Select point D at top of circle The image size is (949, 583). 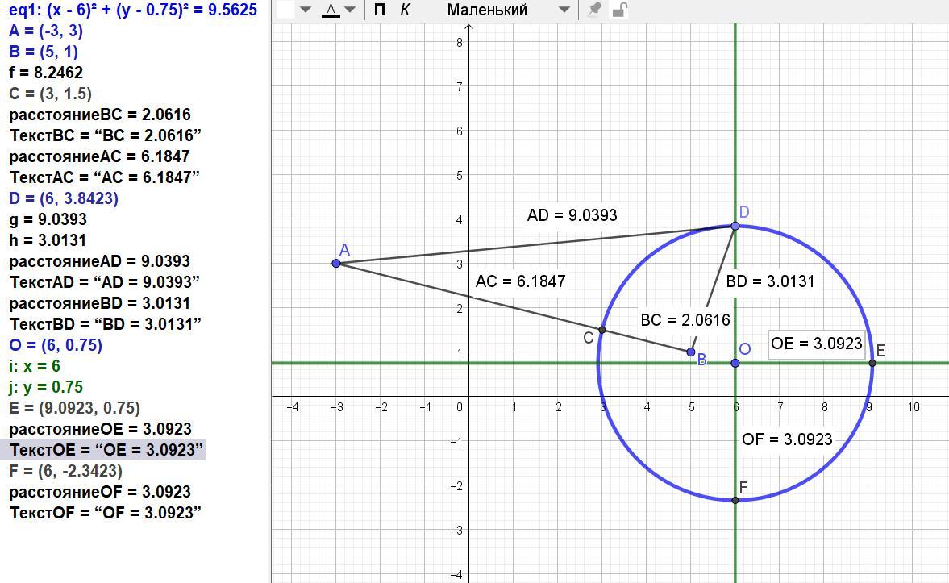[735, 226]
